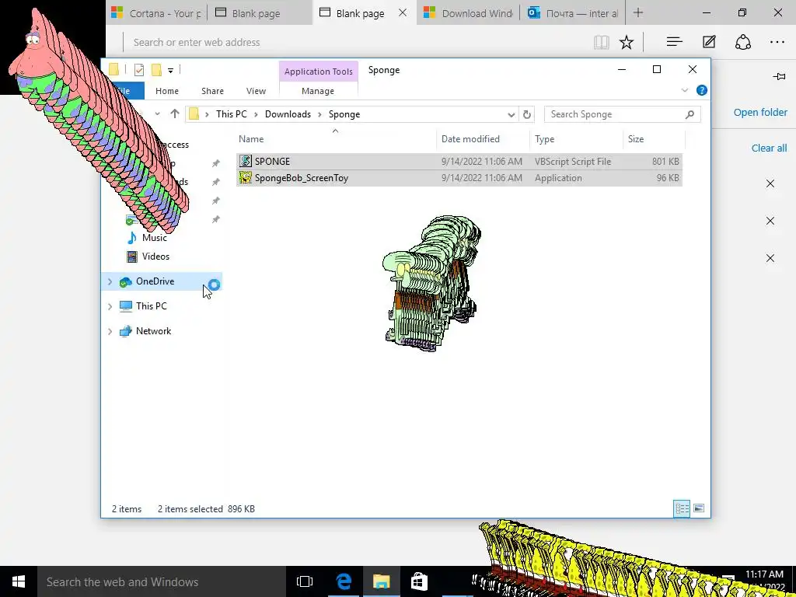This screenshot has height=597, width=796.
Task: Open the Manage ribbon tab
Action: (x=318, y=91)
